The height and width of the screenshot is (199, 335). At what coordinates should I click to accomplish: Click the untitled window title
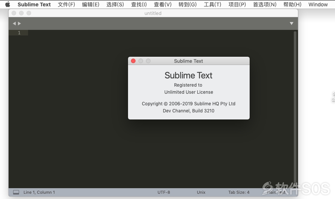pos(153,13)
